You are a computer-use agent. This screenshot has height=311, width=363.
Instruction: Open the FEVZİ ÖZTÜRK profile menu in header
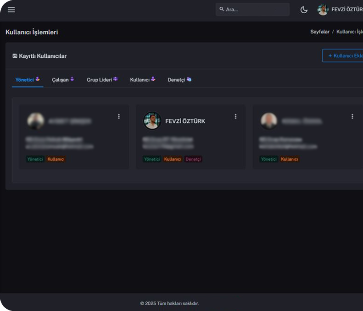(346, 10)
